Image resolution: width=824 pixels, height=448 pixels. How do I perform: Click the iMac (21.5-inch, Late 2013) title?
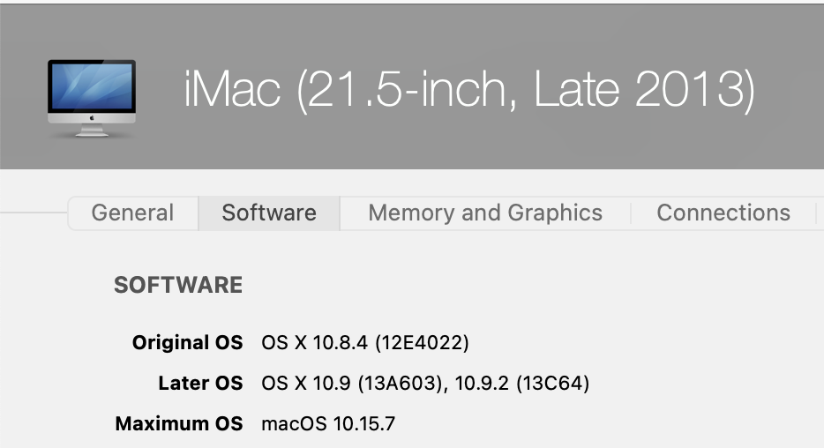(469, 91)
